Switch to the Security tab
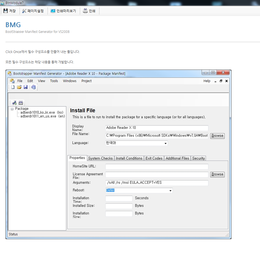 198,158
